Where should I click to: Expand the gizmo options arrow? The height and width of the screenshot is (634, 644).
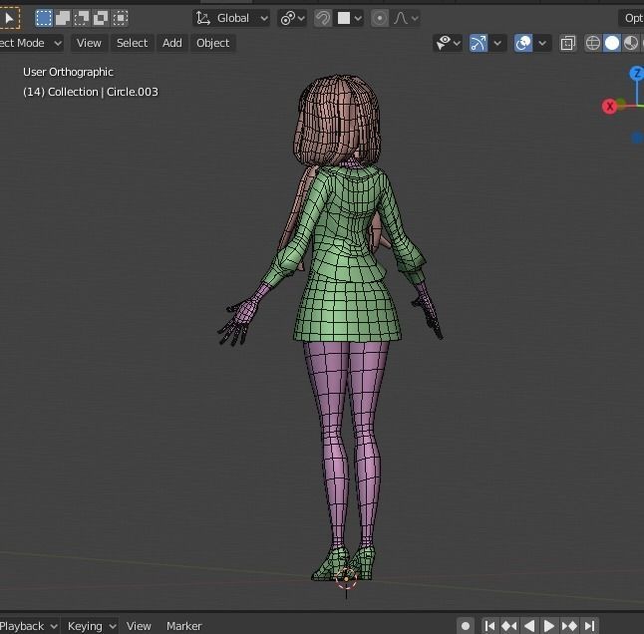point(497,43)
